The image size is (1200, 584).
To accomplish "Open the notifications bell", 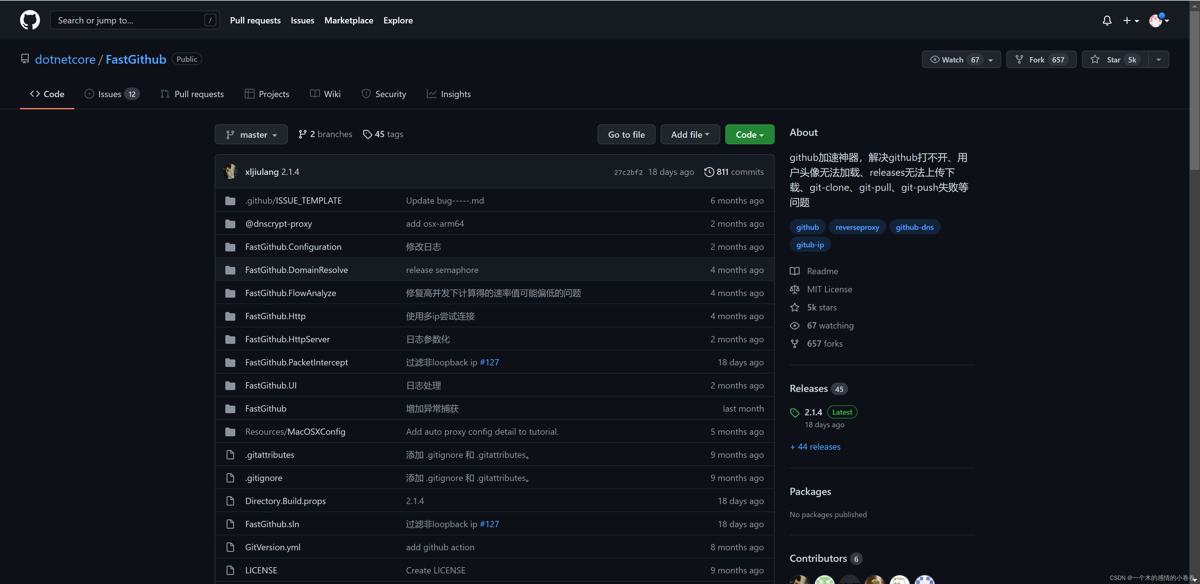I will coord(1107,21).
